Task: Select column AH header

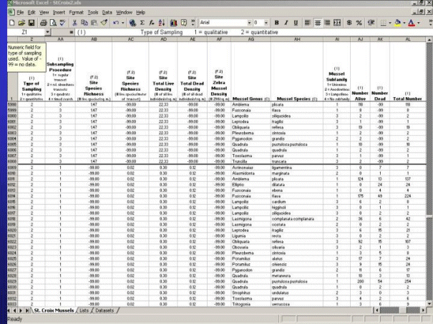Action: [297, 39]
